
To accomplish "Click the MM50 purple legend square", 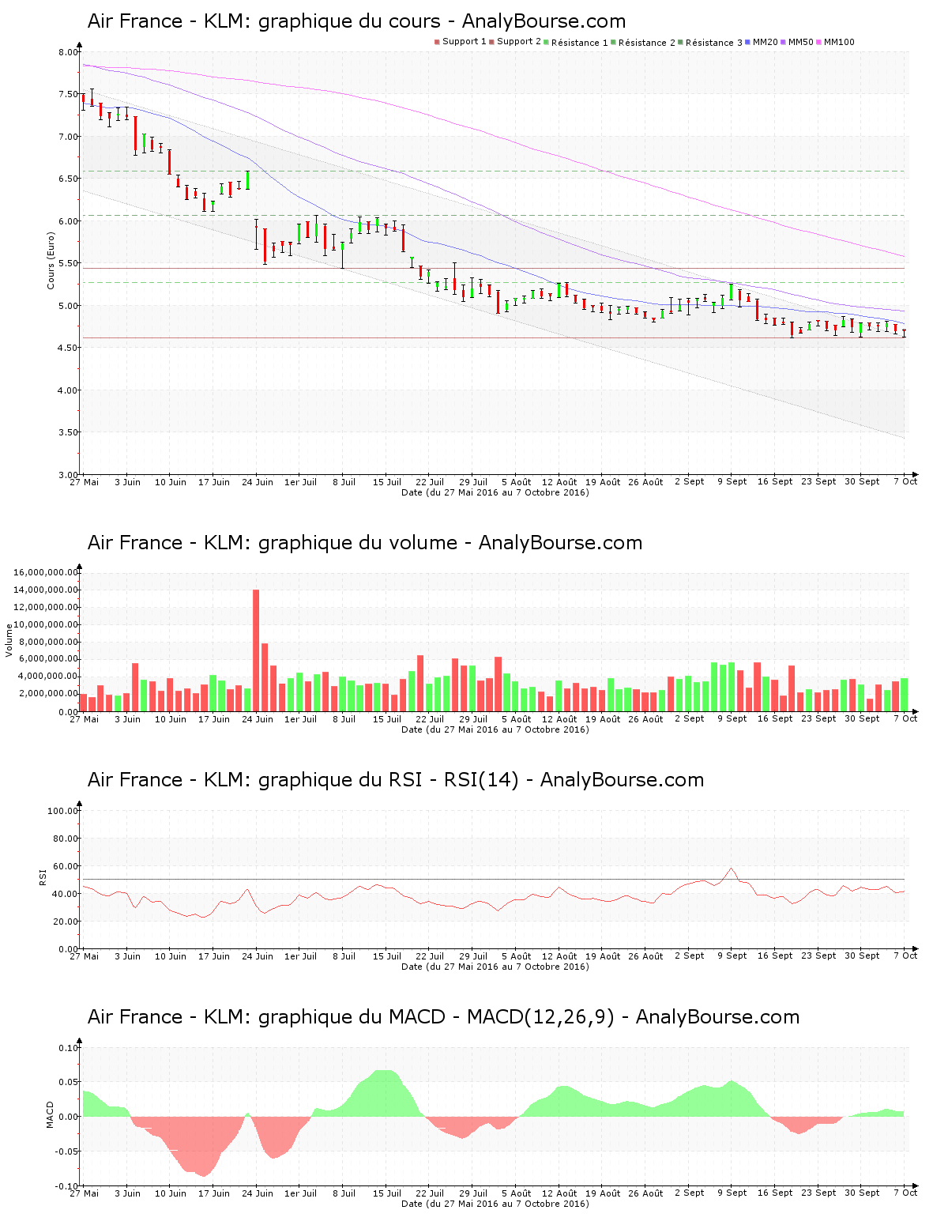I will point(783,42).
